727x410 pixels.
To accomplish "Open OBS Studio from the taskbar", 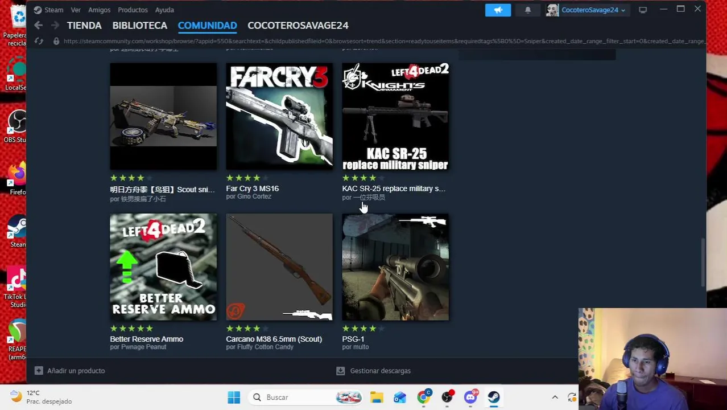I will coord(448,397).
